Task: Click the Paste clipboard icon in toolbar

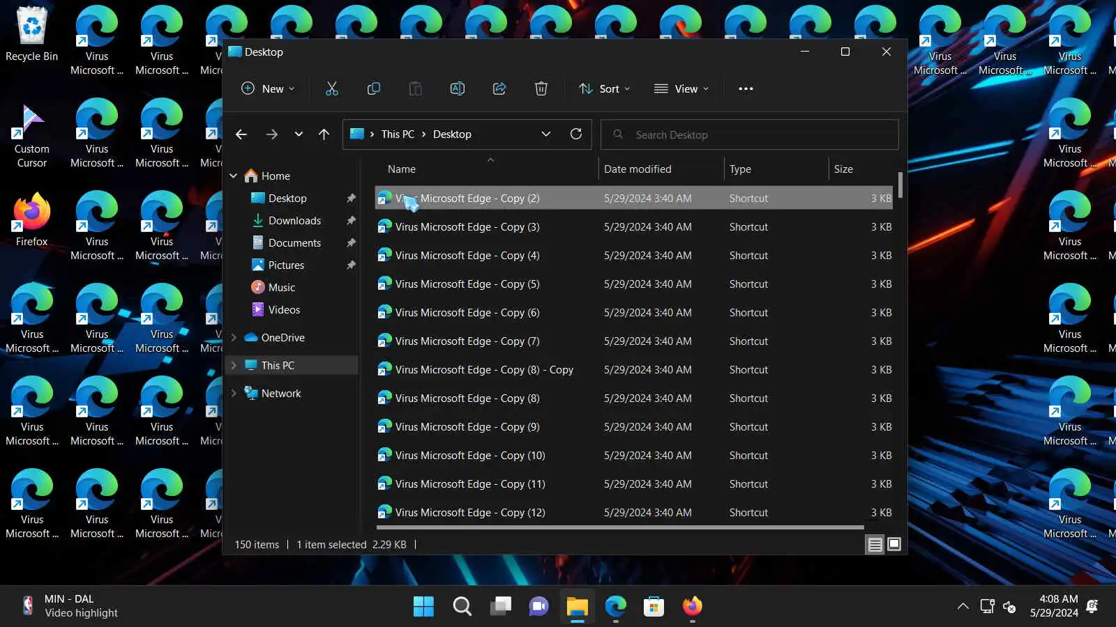Action: click(416, 88)
